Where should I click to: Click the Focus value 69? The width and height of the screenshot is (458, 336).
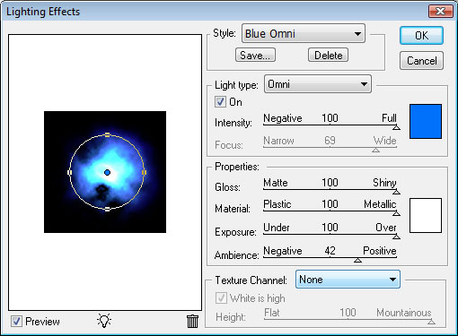(330, 141)
